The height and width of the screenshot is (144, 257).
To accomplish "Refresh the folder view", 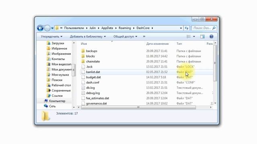I will pos(186,28).
